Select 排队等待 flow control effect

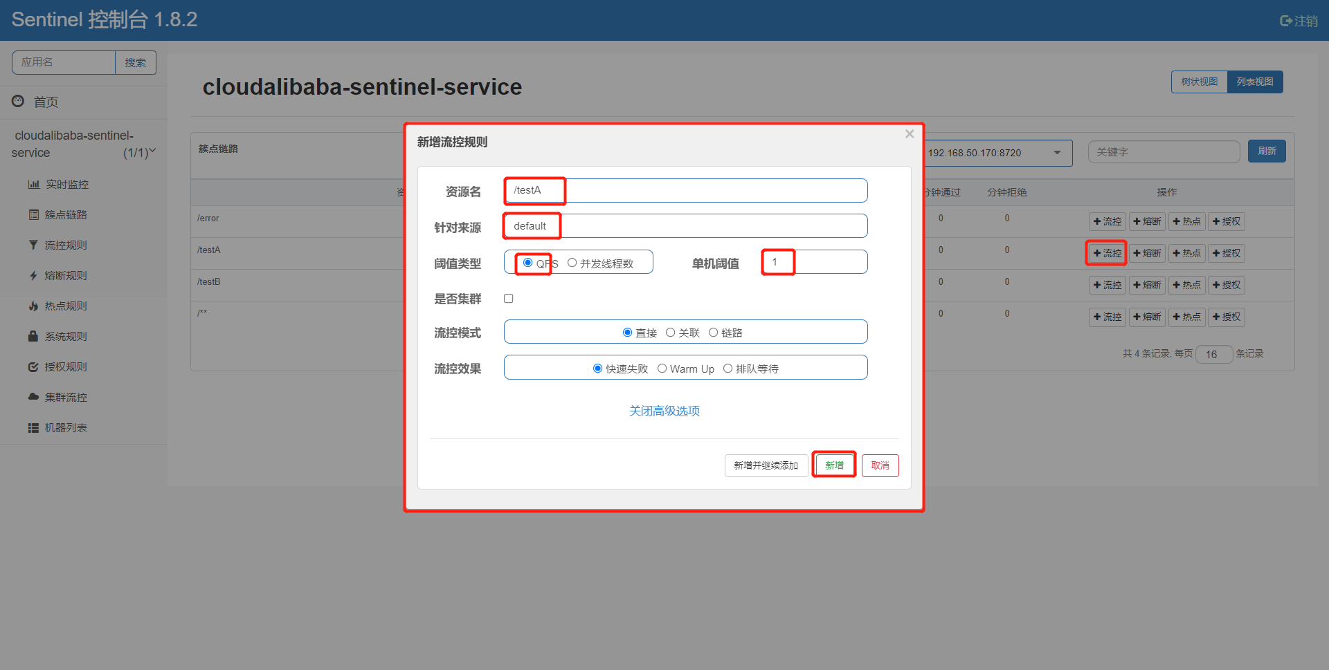[x=728, y=369]
